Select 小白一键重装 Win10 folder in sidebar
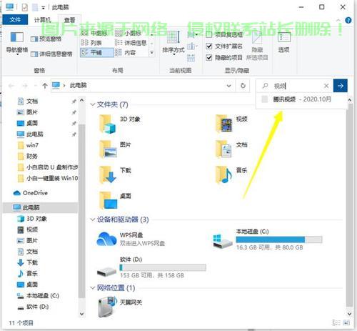This screenshot has width=357, height=331. click(48, 178)
